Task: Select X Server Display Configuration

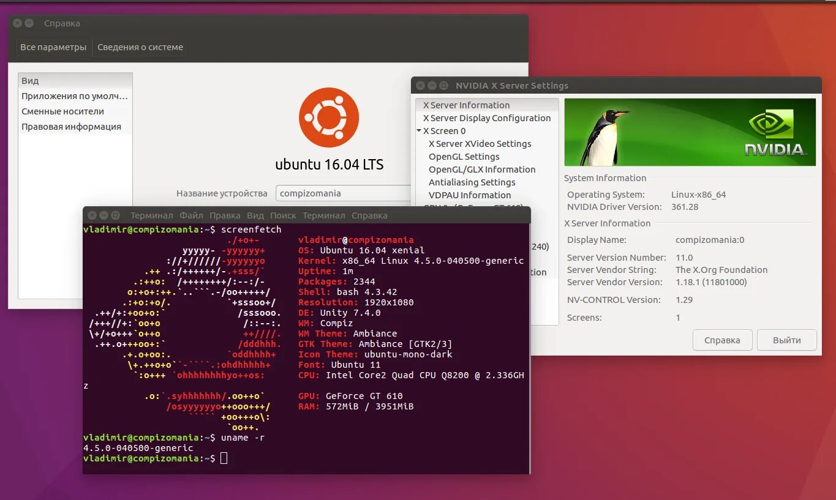Action: click(x=487, y=118)
